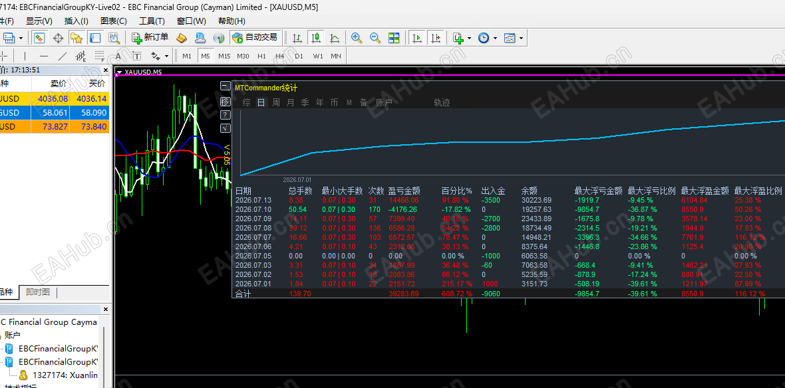
Task: Open the Strategy Tester magnifier icon
Action: (x=114, y=37)
